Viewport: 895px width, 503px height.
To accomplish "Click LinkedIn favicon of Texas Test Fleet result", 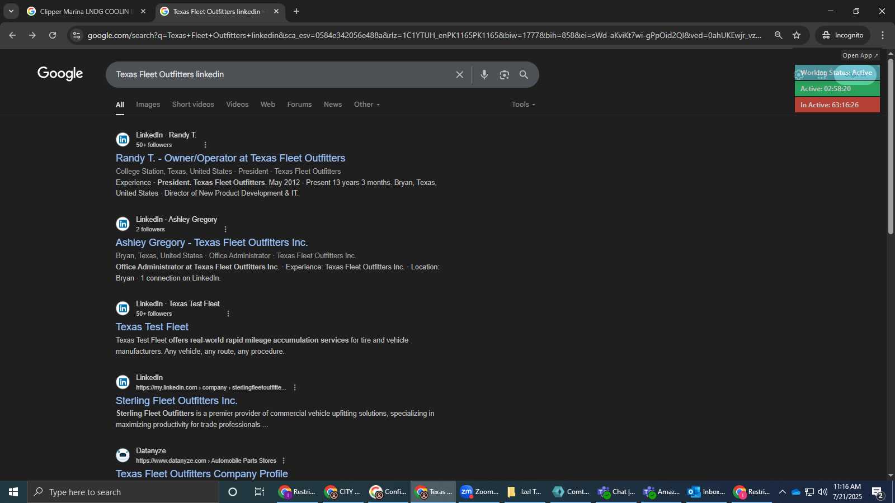I will tap(123, 309).
